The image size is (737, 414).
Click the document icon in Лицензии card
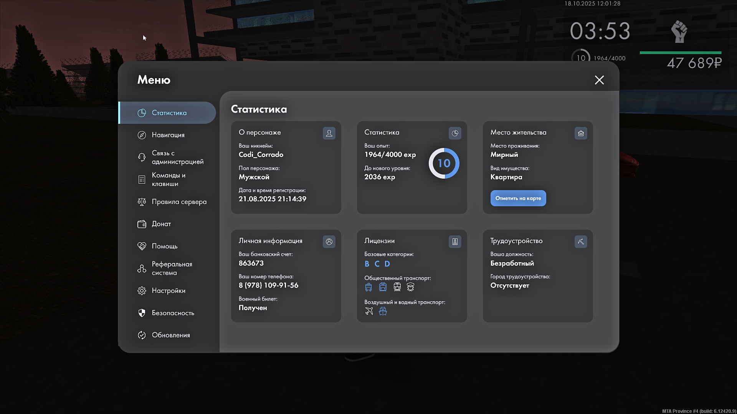point(455,242)
